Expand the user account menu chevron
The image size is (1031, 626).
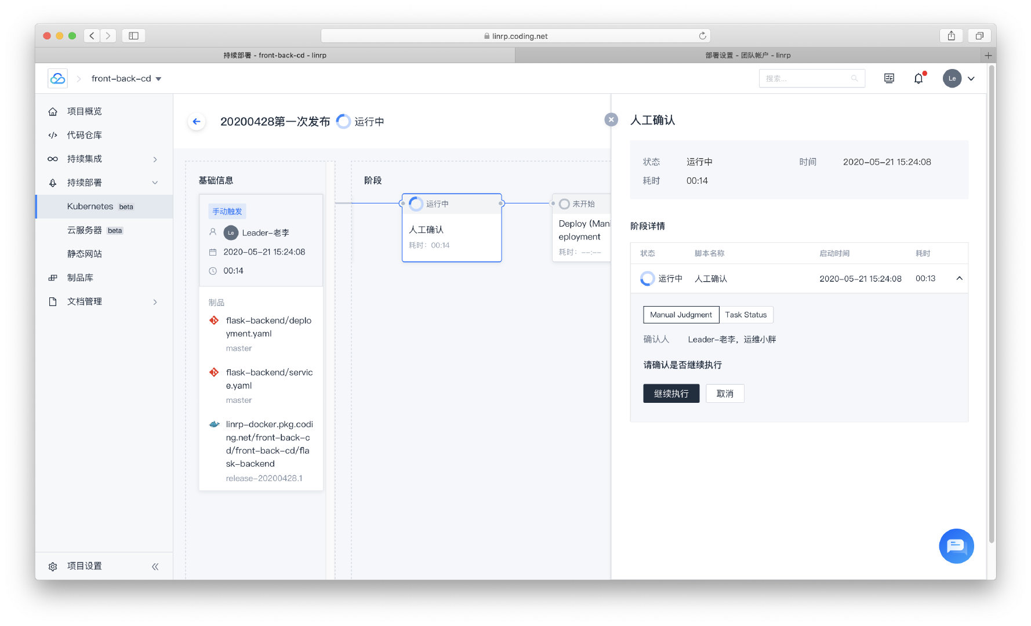pos(971,79)
